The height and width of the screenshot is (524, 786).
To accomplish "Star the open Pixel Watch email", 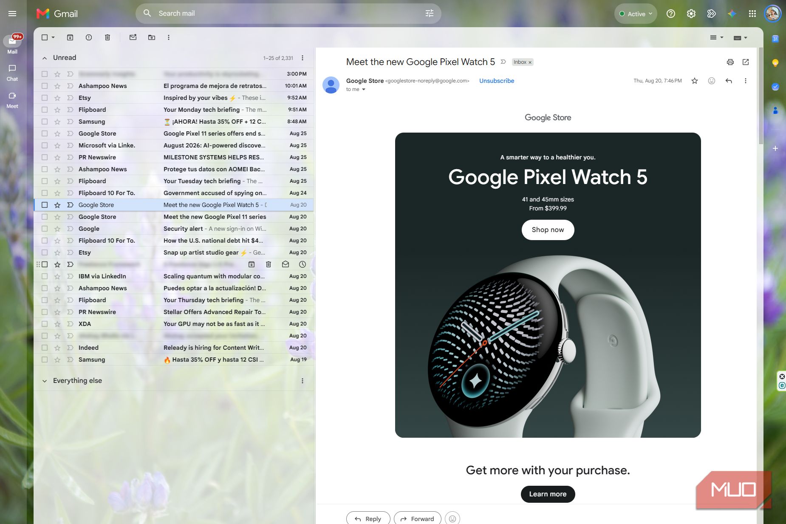I will click(x=695, y=81).
